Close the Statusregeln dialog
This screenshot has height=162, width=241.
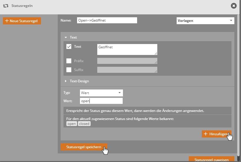234,6
